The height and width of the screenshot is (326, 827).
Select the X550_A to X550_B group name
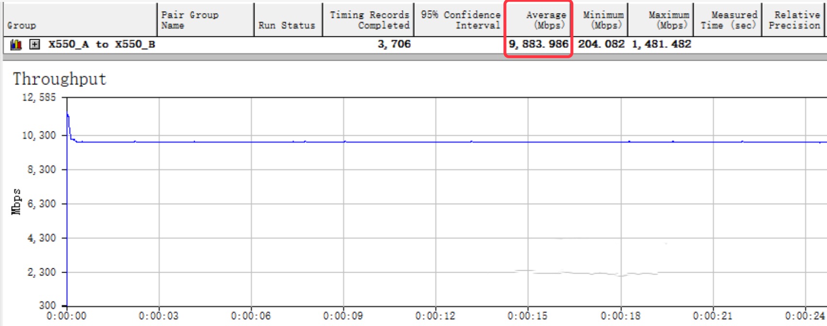click(101, 44)
